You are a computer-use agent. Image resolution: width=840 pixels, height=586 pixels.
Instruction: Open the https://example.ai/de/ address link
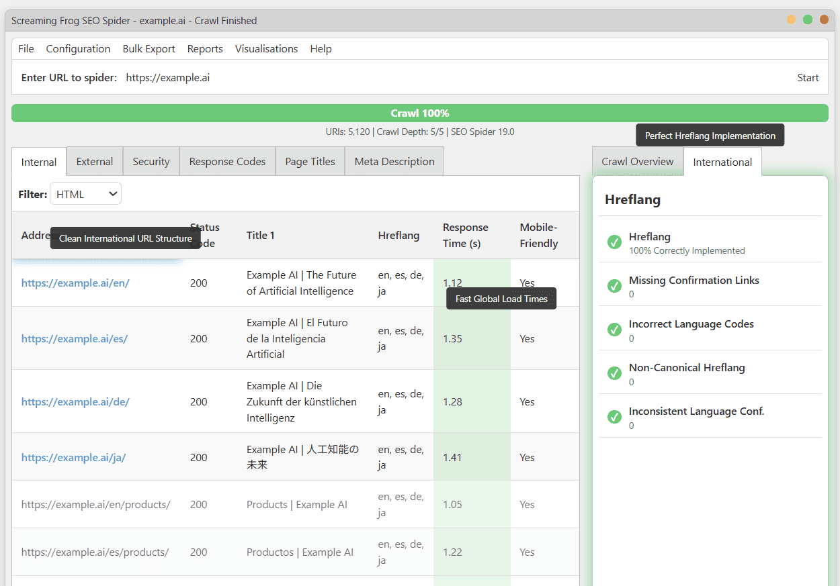click(x=75, y=402)
